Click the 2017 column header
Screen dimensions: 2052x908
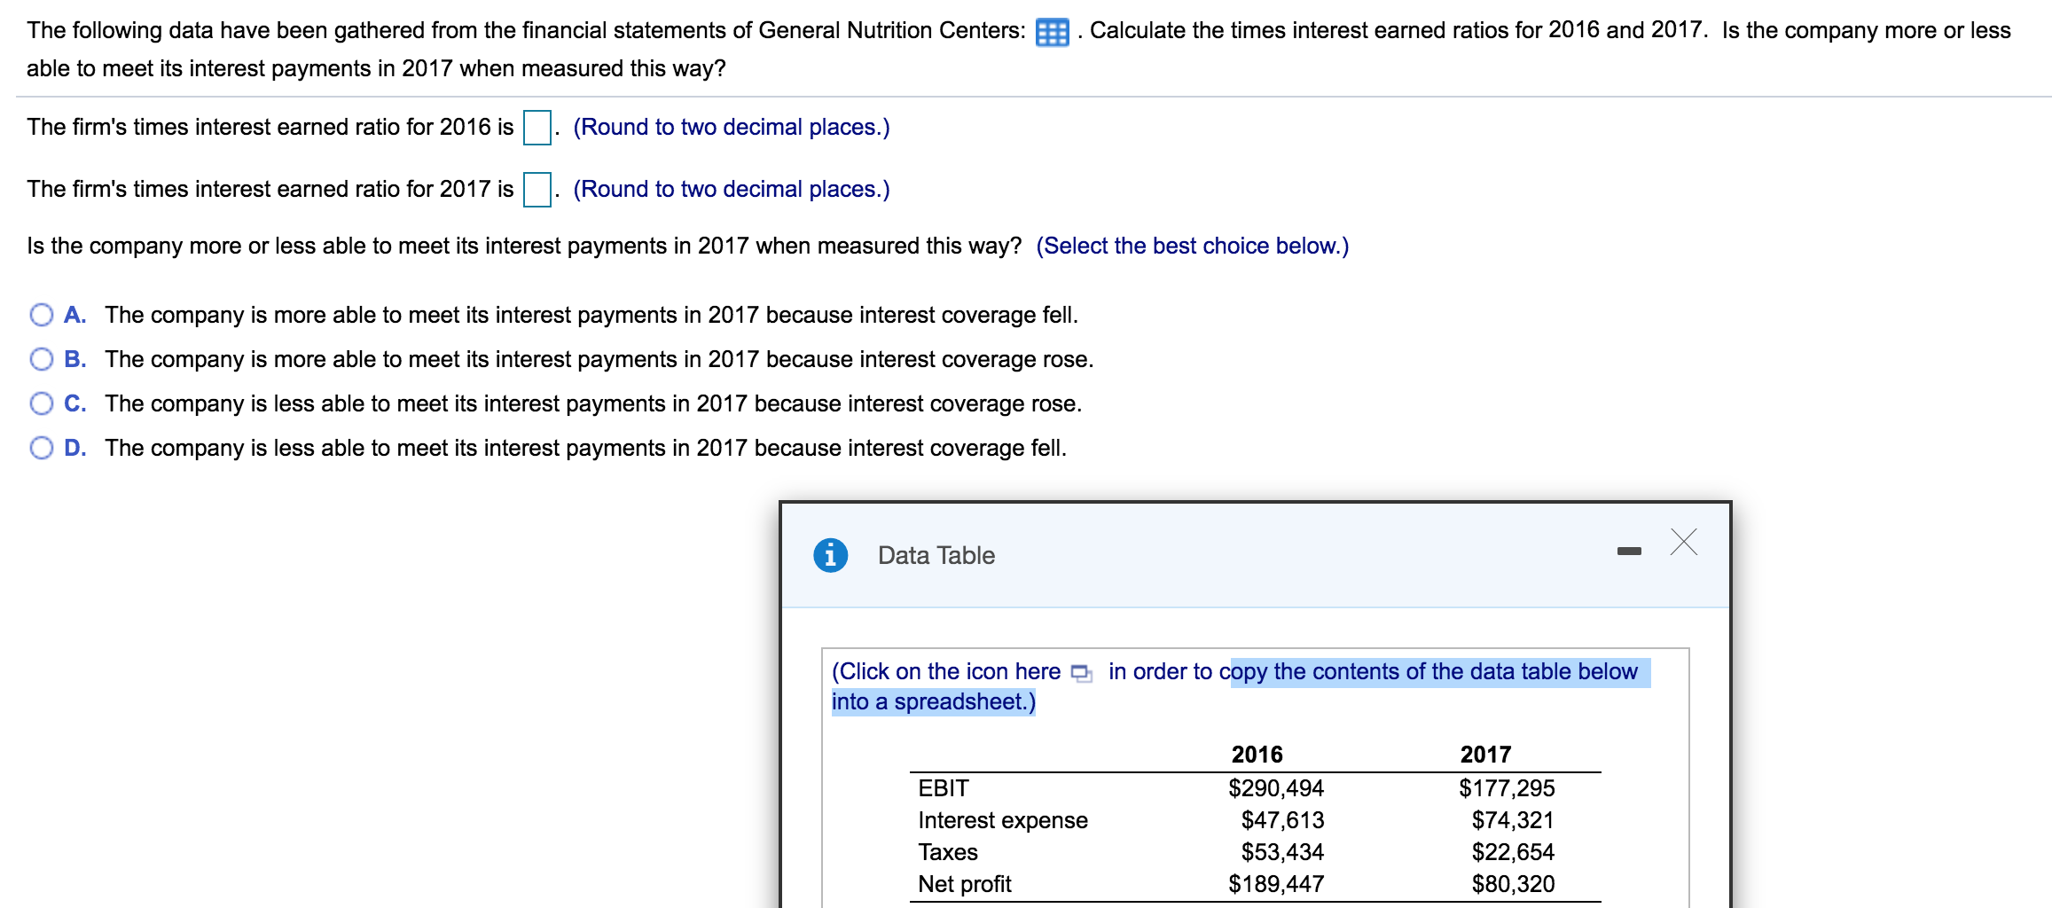[x=1485, y=755]
